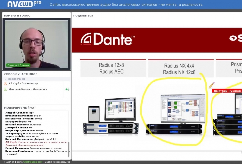Screen dimensions: 242x164
Task: Collapse the Докладчики group arrow
Action: [x=6, y=79]
